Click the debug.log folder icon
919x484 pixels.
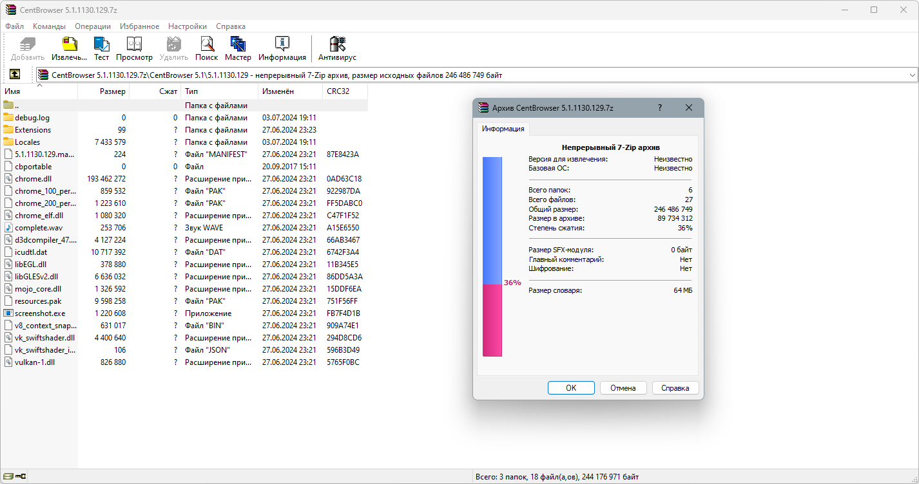click(8, 117)
